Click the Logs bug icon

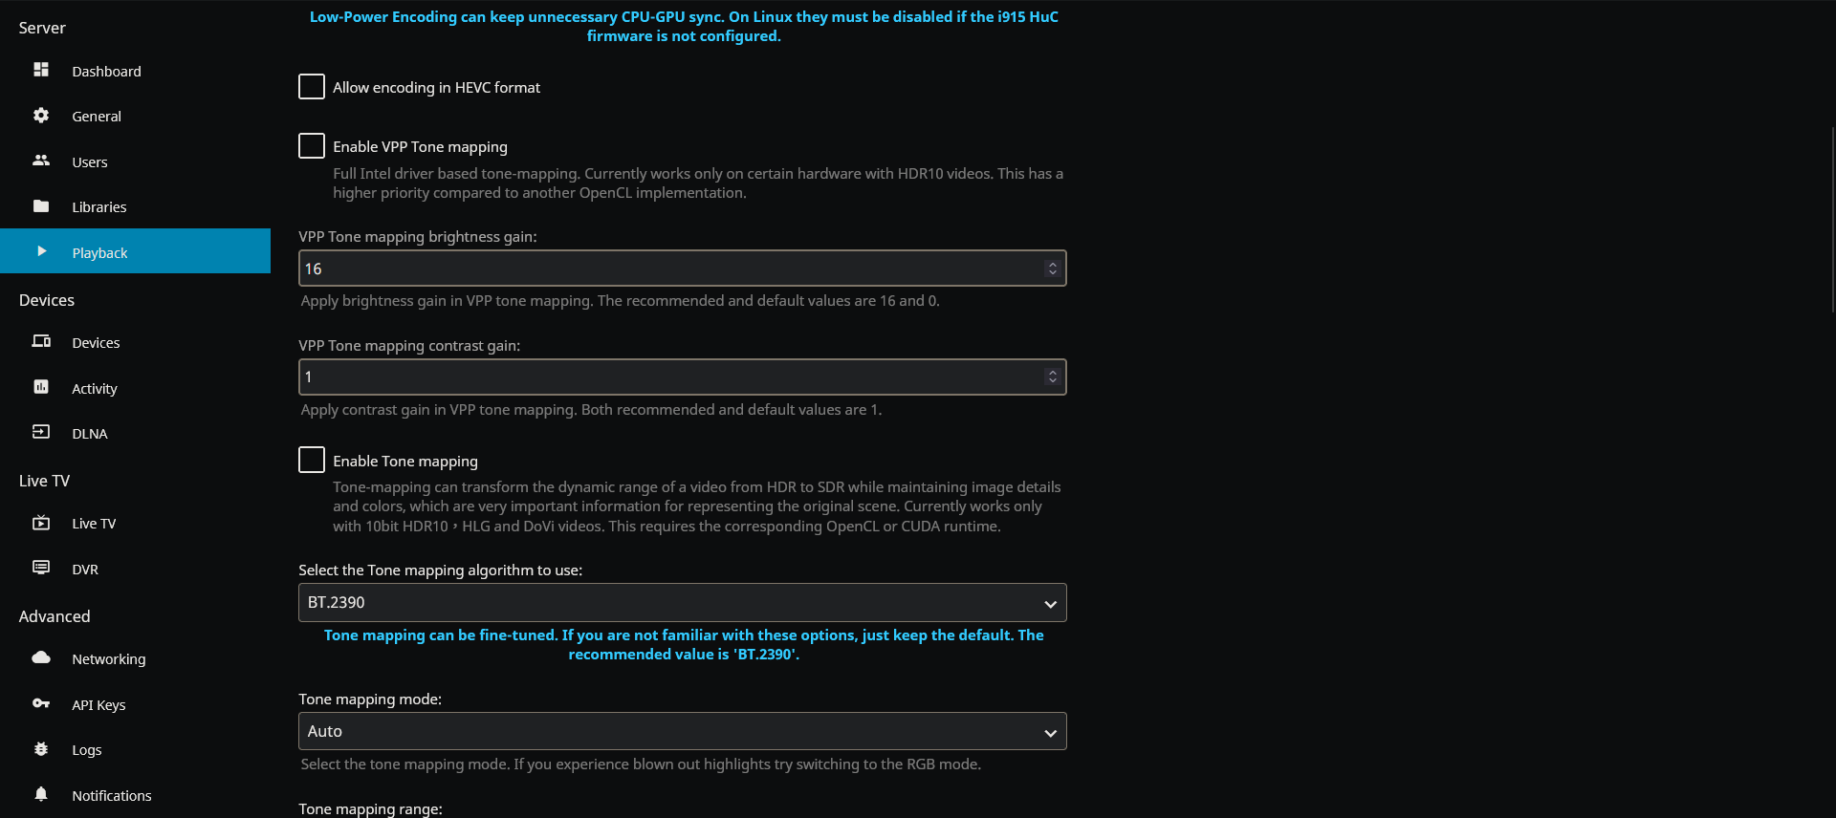(x=41, y=749)
